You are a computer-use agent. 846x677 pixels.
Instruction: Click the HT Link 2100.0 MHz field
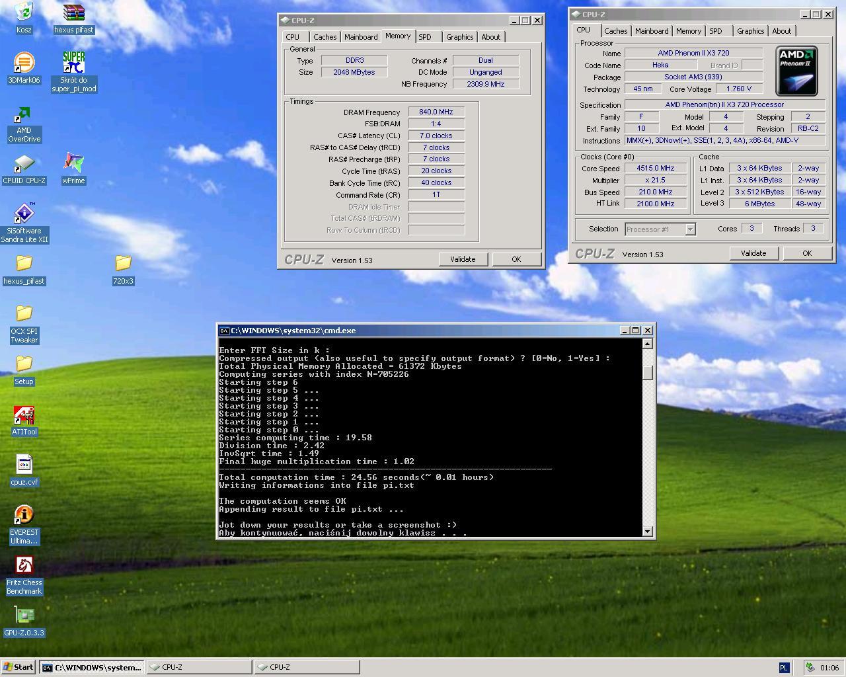pyautogui.click(x=656, y=204)
